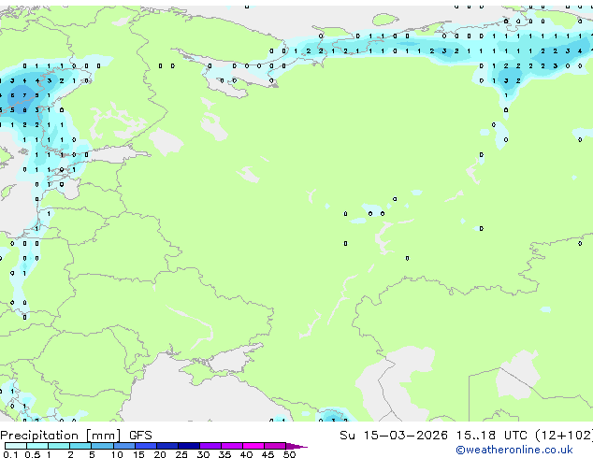Click the '25' legend label
Image resolution: width=593 pixels, height=458 pixels.
[x=181, y=454]
